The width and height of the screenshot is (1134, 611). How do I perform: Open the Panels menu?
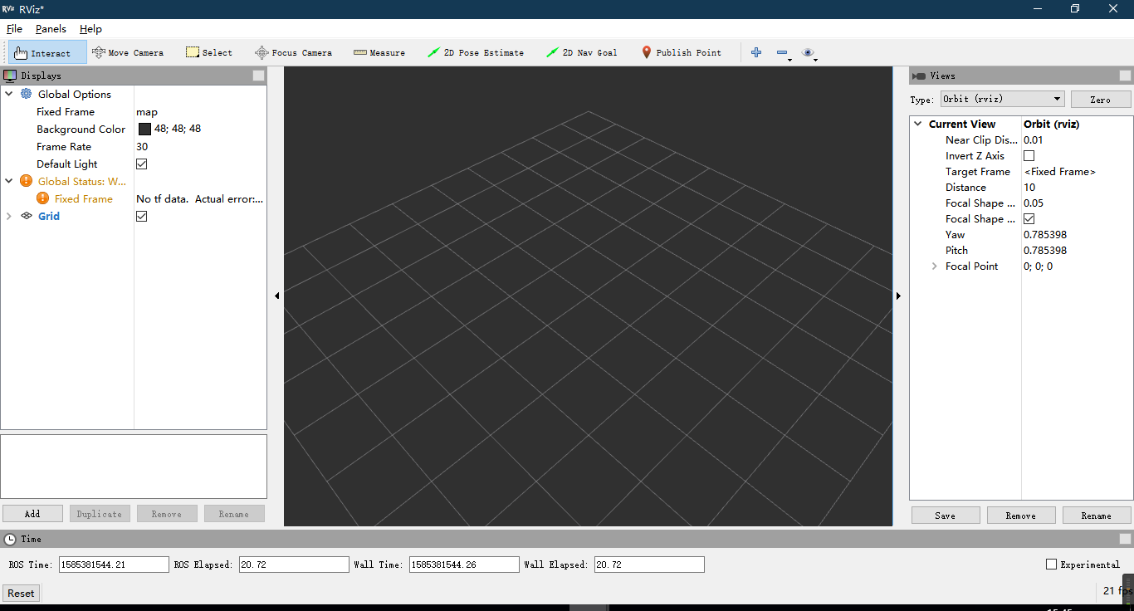(51, 29)
